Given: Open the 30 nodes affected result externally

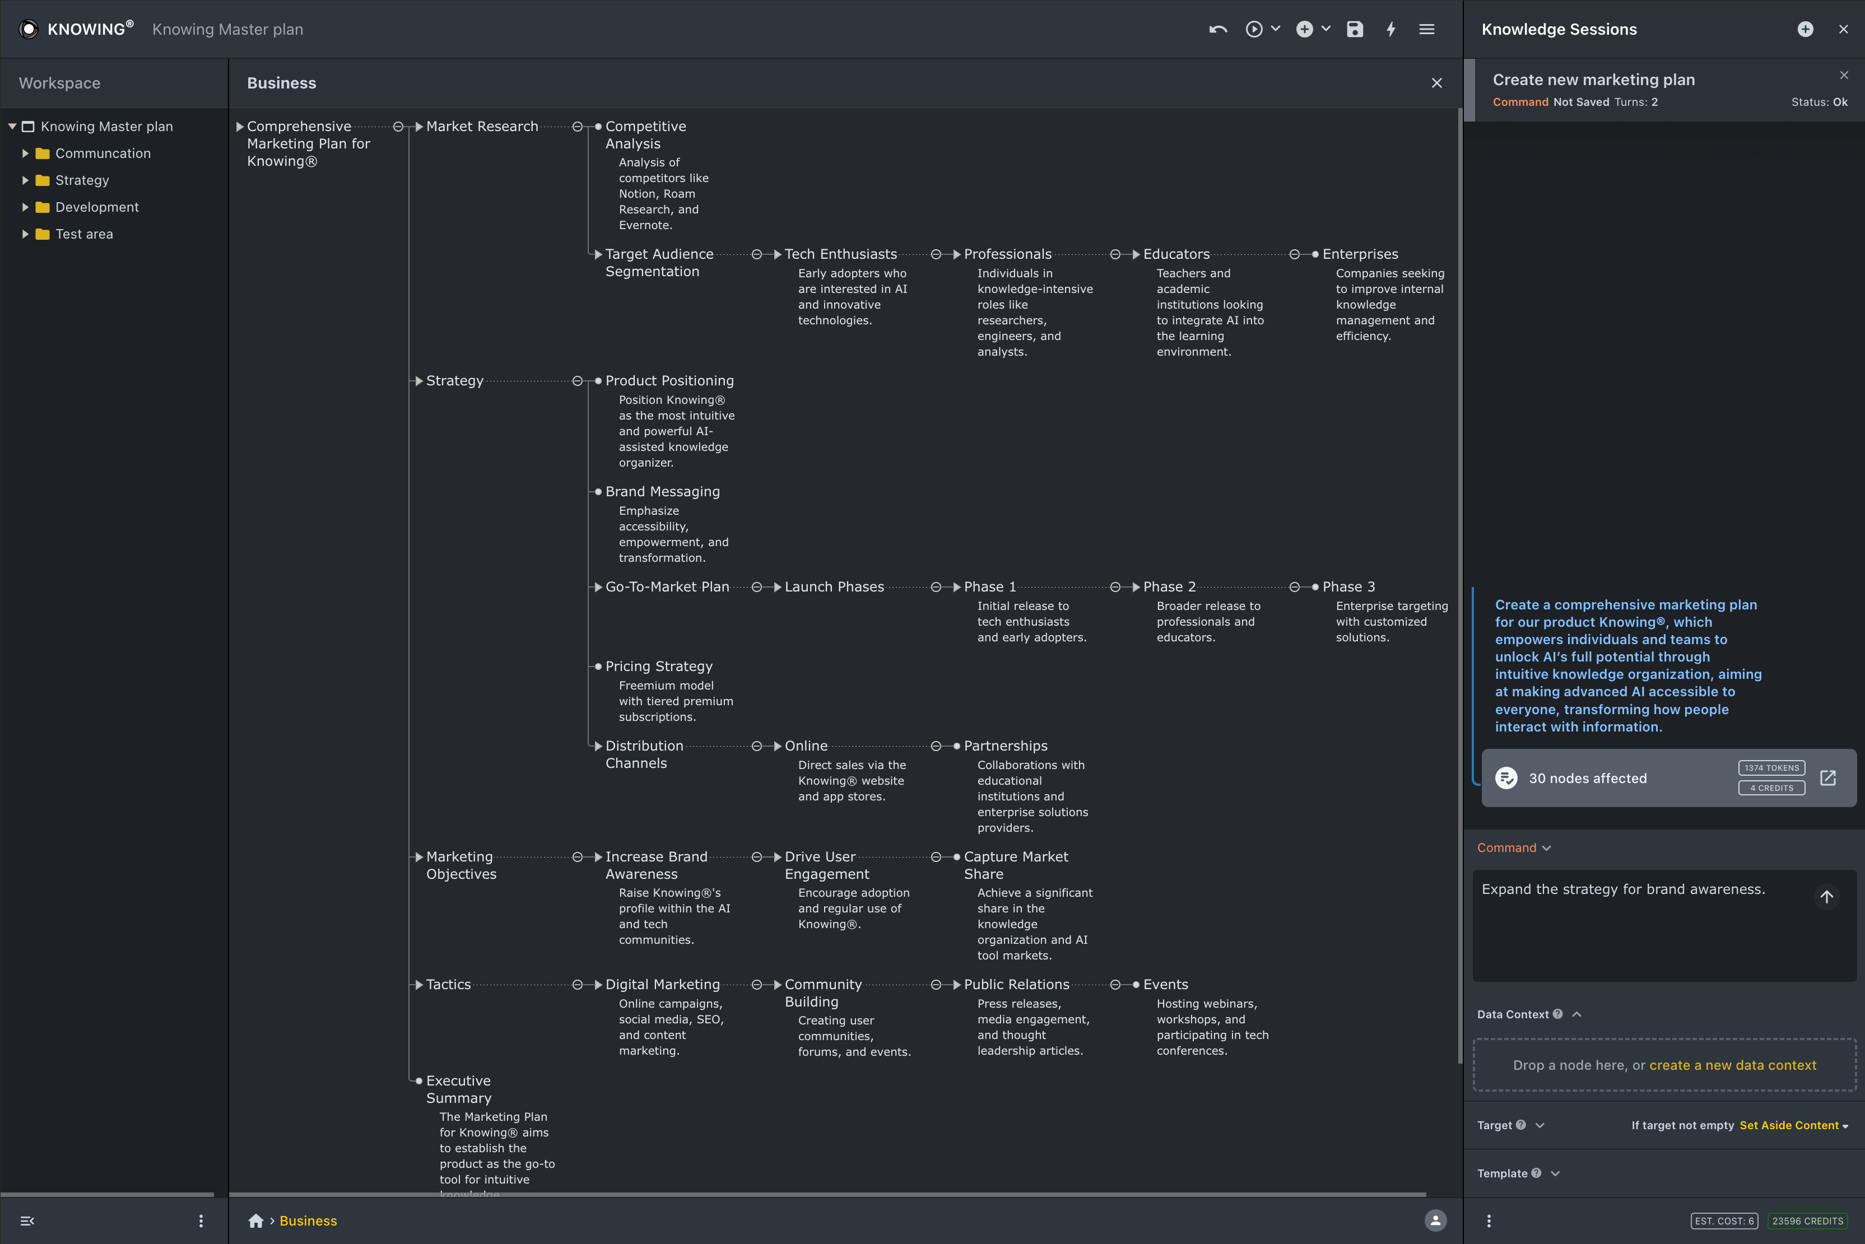Looking at the screenshot, I should coord(1827,777).
